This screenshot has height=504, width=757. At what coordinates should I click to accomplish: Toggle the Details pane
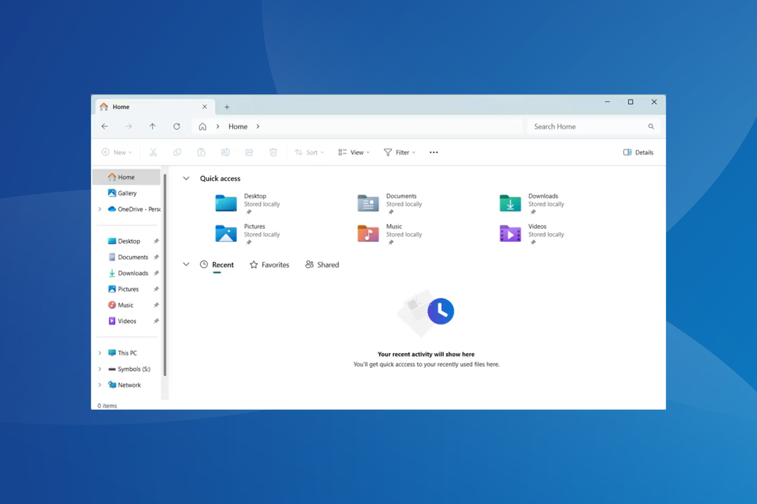(638, 152)
